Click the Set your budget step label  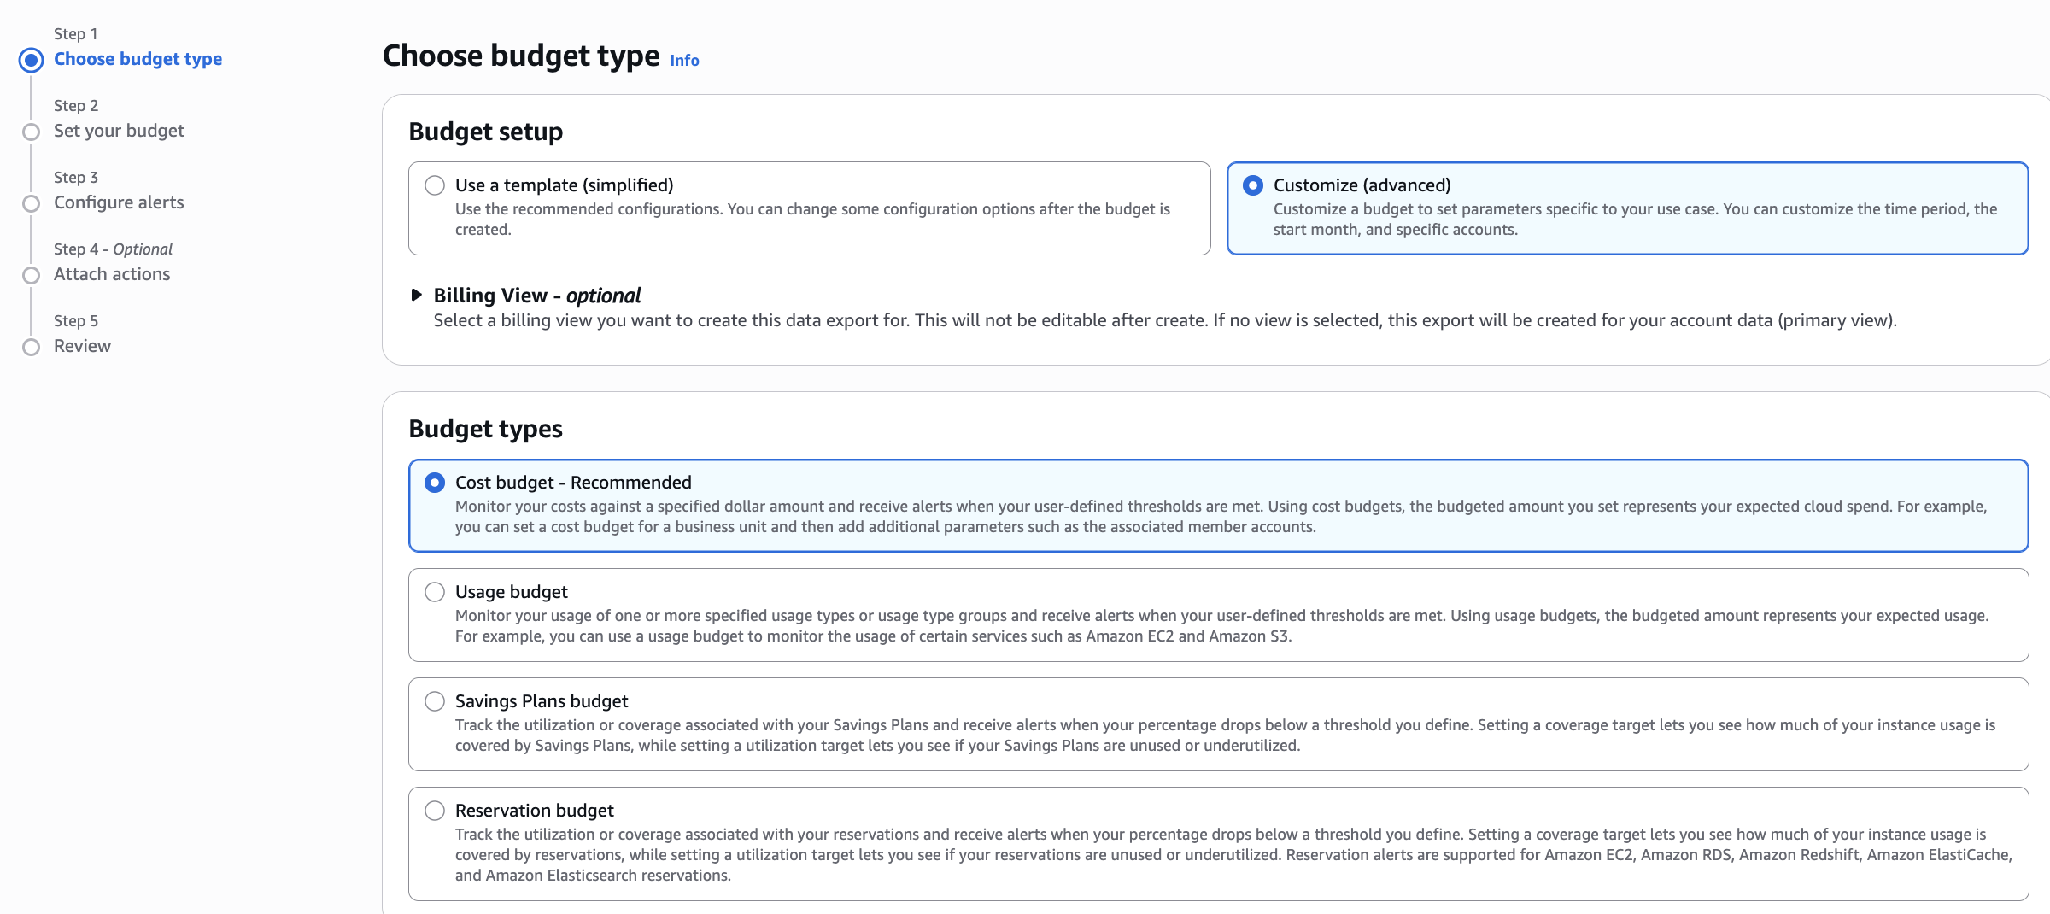click(x=119, y=131)
